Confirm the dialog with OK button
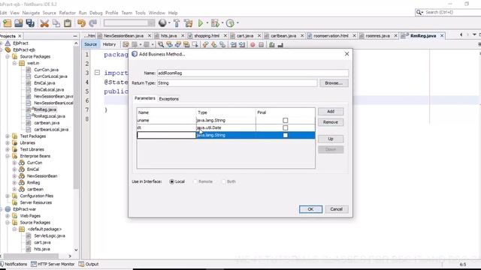The image size is (481, 270). [310, 209]
